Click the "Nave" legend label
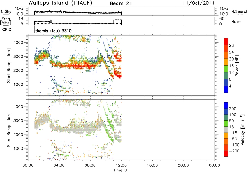Image resolution: width=248 pixels, height=172 pixels. [236, 21]
